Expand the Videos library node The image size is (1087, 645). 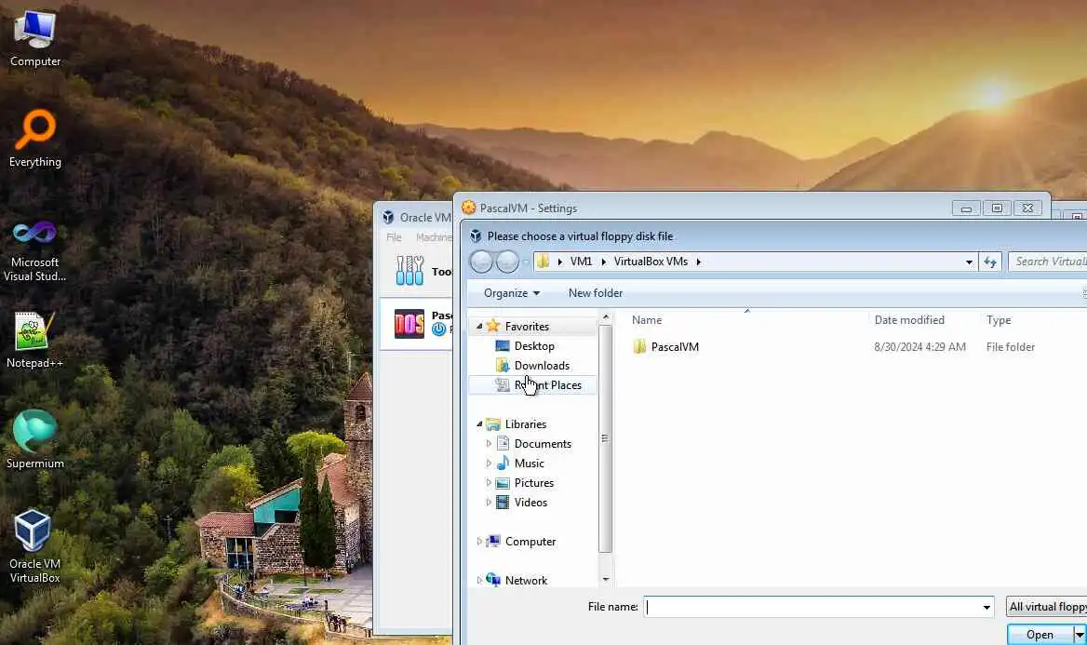point(489,502)
